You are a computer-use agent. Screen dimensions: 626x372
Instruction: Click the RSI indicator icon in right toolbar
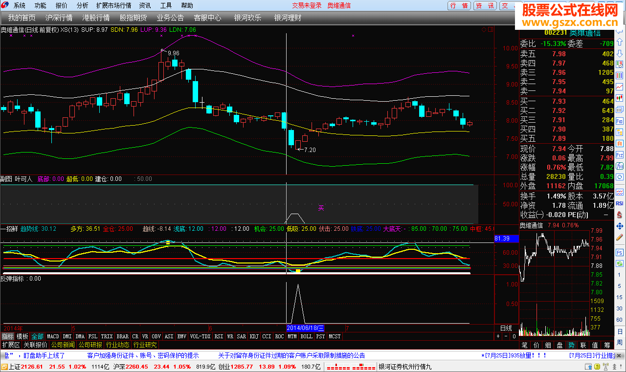619,203
